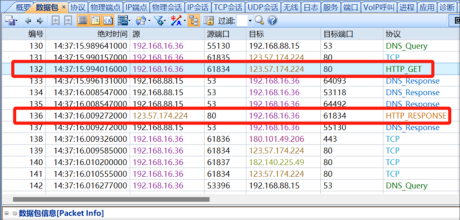Click destination 182.140.225.49 in row 140
460x220 pixels.
[x=276, y=162]
